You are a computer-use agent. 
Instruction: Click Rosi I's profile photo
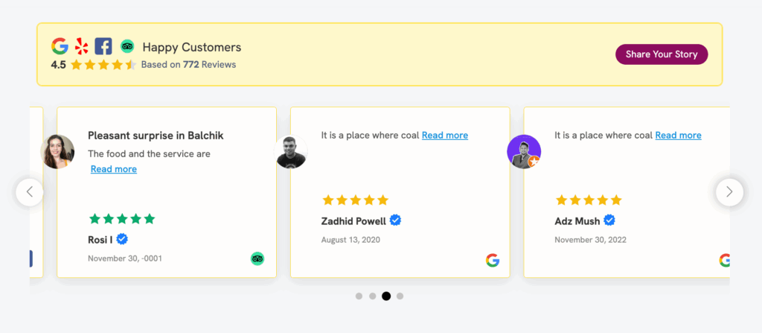coord(57,151)
